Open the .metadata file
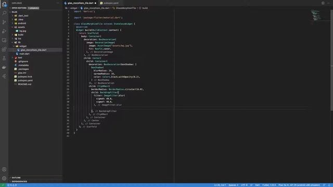This screenshot has width=333, height=187. [x=23, y=65]
